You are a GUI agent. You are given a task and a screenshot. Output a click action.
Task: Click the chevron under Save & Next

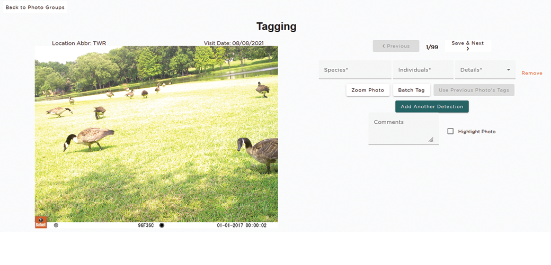(468, 49)
